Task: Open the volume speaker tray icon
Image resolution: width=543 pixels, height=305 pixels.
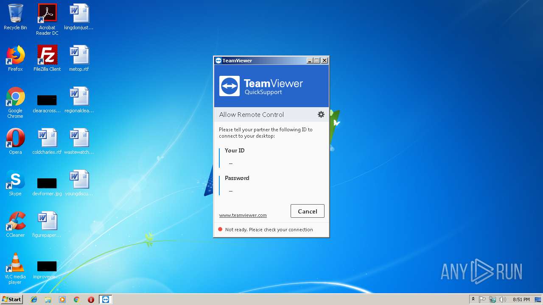Action: [503, 299]
